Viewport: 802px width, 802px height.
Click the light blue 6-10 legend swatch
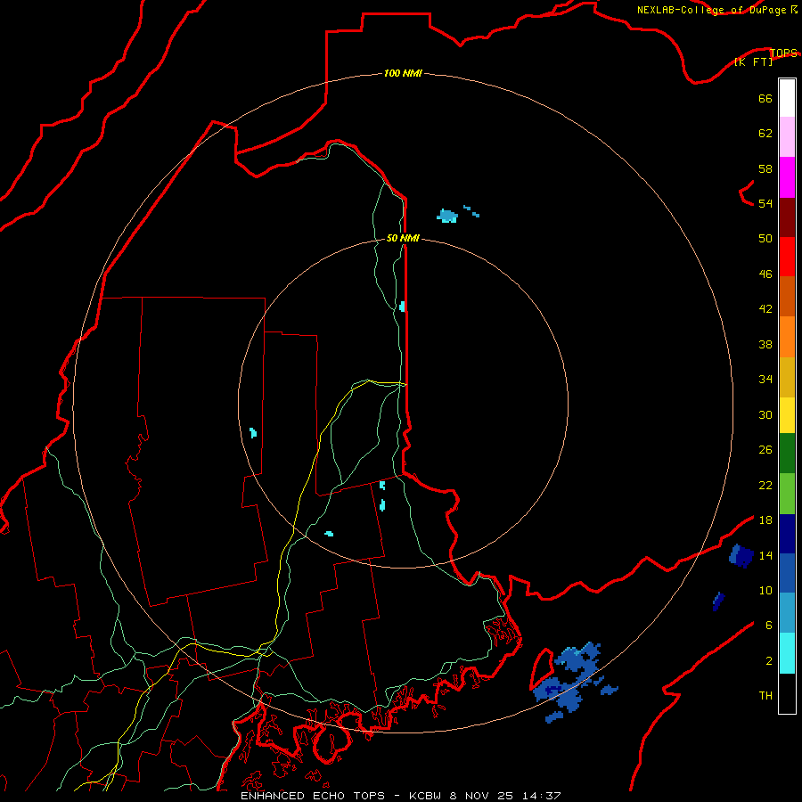pos(787,613)
